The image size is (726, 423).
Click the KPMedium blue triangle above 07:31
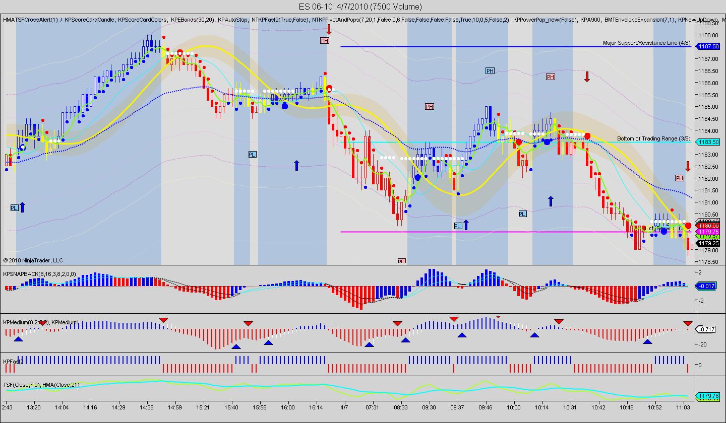click(x=369, y=345)
